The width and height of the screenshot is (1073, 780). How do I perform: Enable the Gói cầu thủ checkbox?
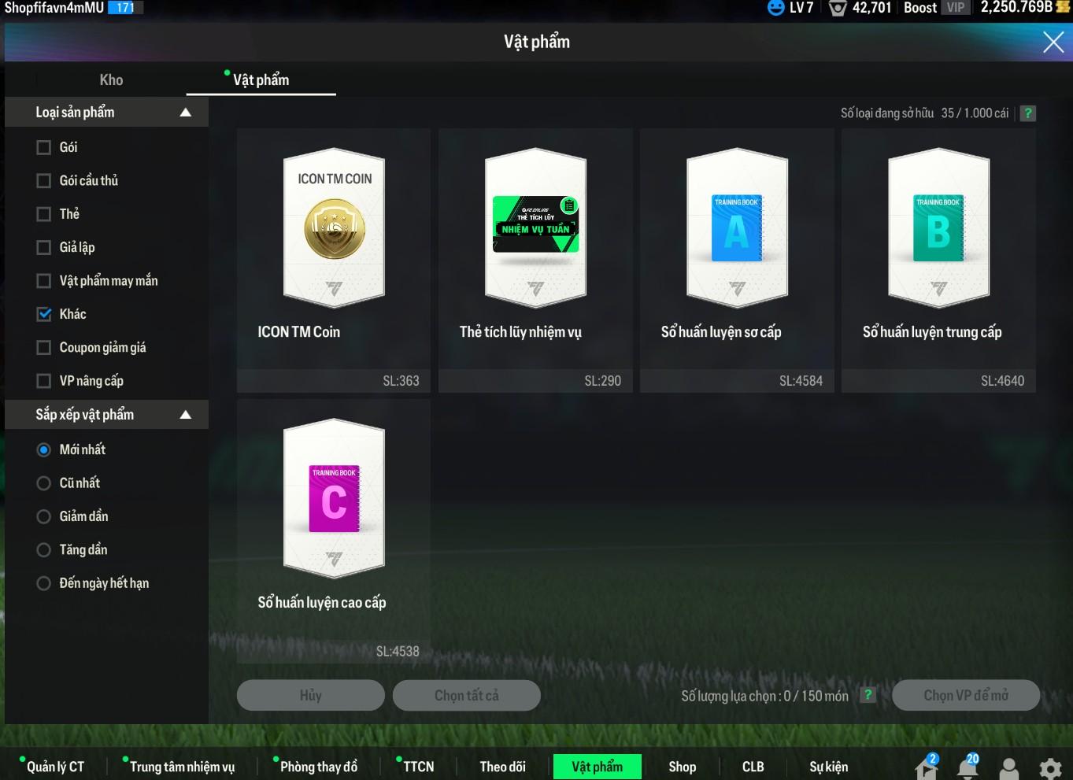(44, 181)
